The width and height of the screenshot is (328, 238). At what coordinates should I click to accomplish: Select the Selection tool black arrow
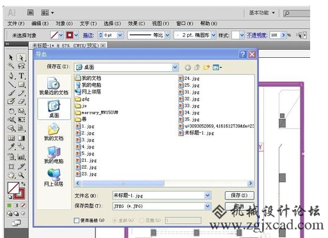(11, 57)
